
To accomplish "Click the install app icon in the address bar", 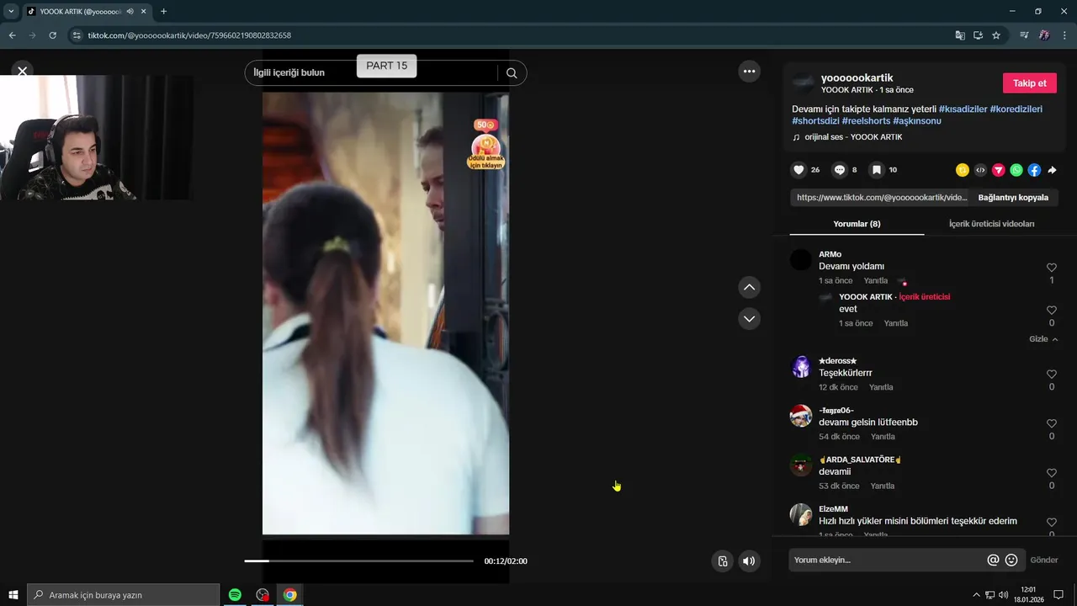I will pyautogui.click(x=978, y=35).
